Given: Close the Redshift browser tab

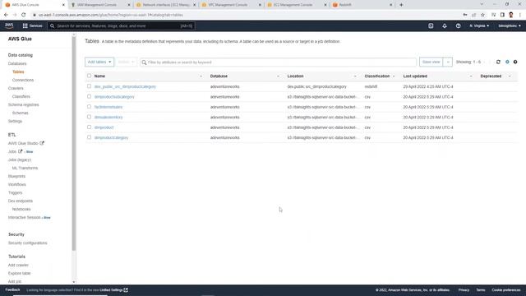Looking at the screenshot, I should (x=391, y=5).
